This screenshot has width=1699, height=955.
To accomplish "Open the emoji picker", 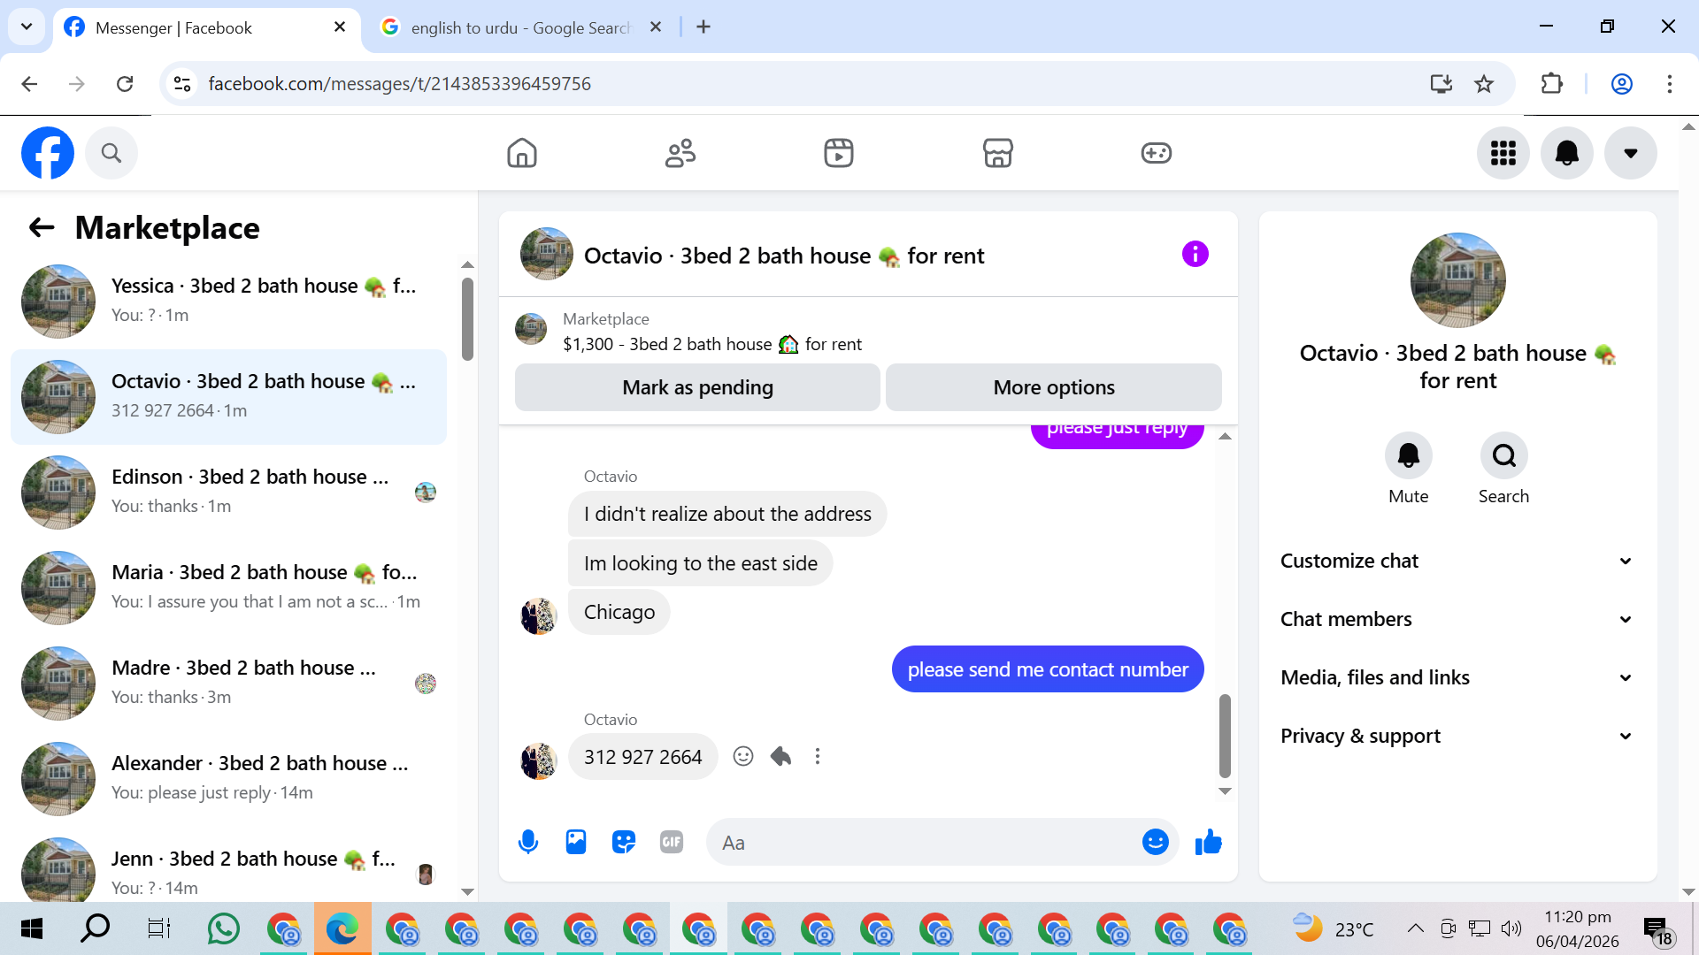I will tap(1156, 843).
